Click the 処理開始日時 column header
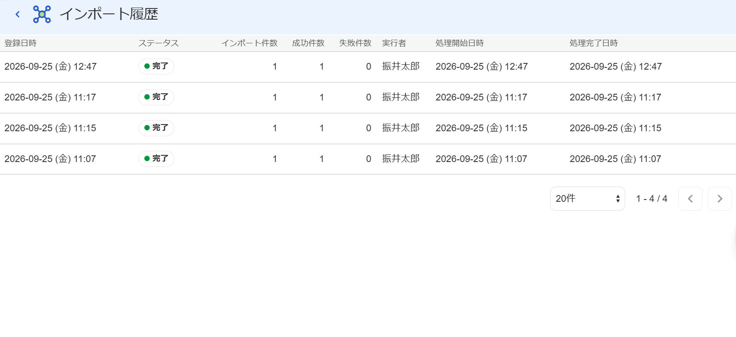The image size is (736, 337). tap(460, 43)
